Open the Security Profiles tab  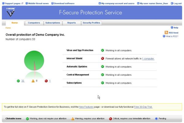pos(91,23)
